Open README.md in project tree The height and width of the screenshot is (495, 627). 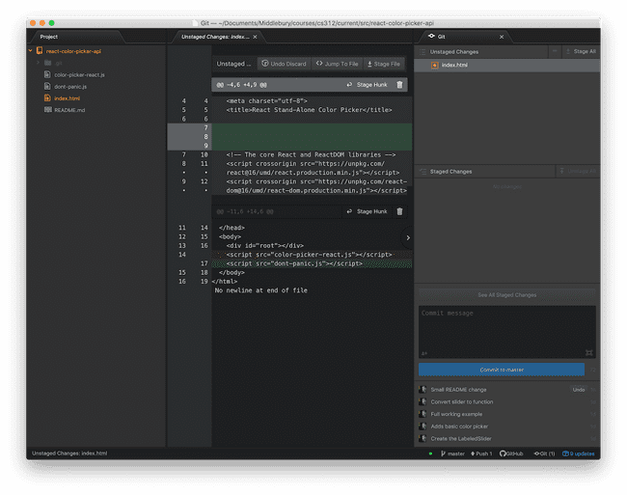[x=69, y=110]
